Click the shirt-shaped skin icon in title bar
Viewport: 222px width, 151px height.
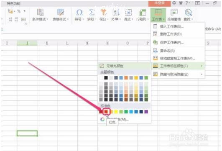click(x=181, y=3)
